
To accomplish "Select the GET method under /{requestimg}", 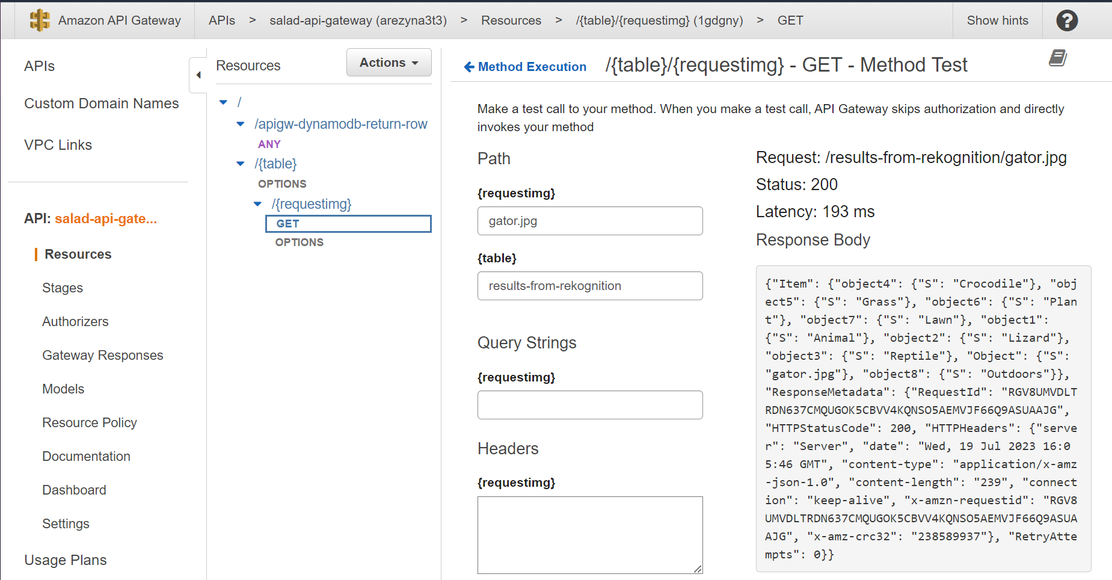I will click(x=288, y=224).
